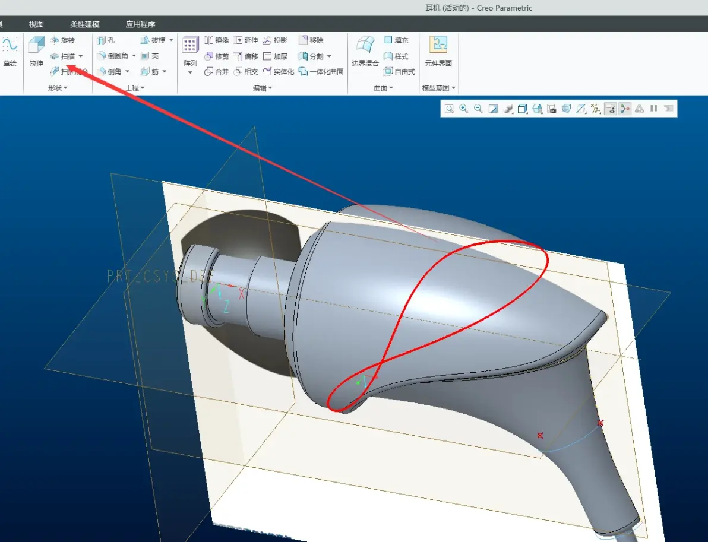Image resolution: width=708 pixels, height=542 pixels.
Task: Click the 镜像 mirror tool
Action: 217,40
